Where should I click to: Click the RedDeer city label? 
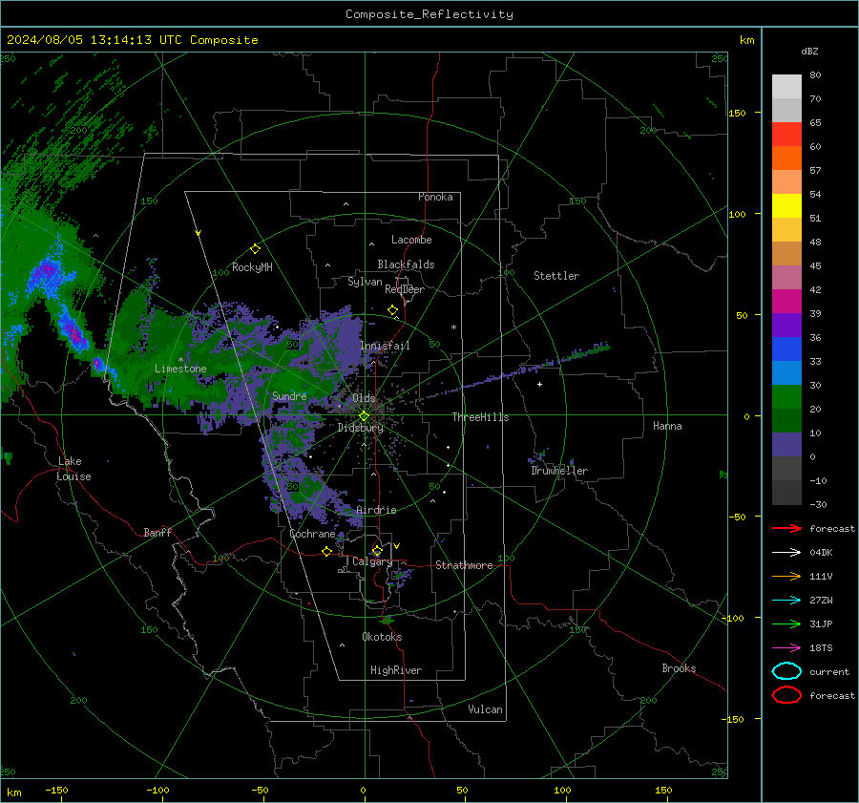pyautogui.click(x=405, y=289)
